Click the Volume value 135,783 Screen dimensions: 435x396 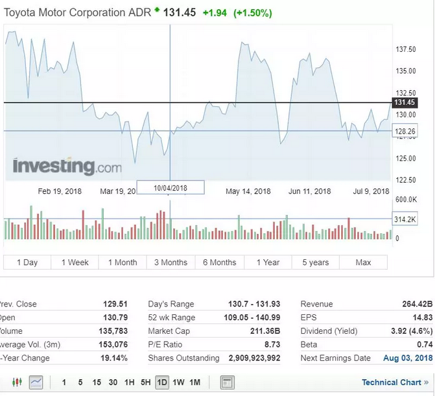(x=113, y=331)
